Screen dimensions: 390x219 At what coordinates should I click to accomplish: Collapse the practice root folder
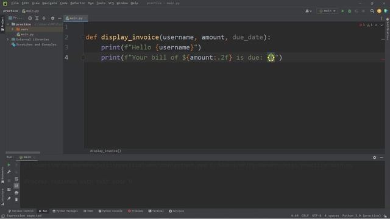tap(8, 24)
